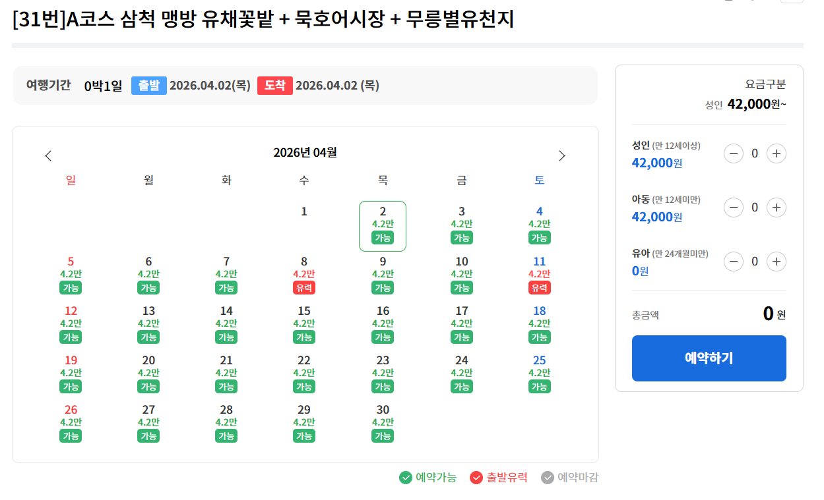Decrease 성인 count with the minus icon
Screen dimensions: 824x500
coord(734,153)
